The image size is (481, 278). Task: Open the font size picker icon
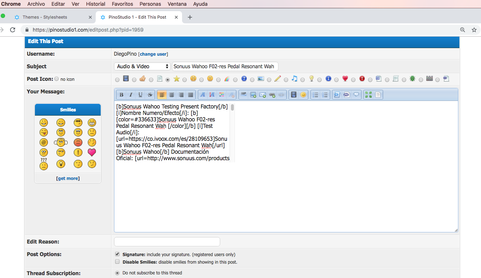click(212, 95)
